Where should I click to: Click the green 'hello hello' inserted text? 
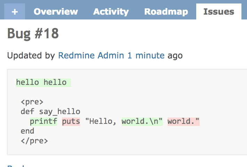point(43,83)
